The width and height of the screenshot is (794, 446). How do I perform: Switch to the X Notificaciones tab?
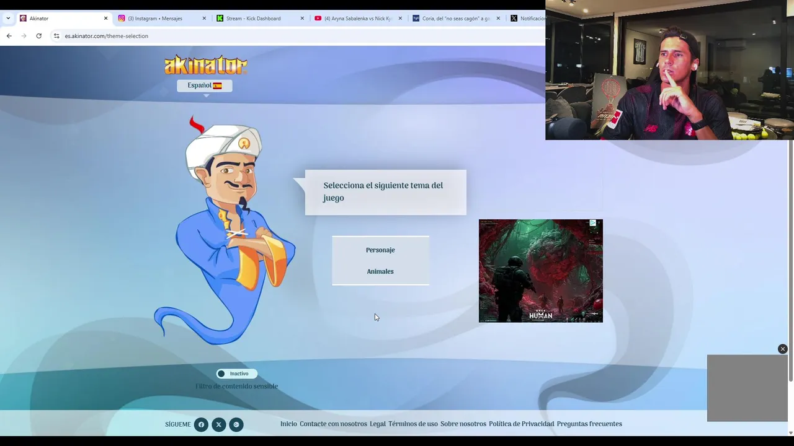(x=527, y=19)
